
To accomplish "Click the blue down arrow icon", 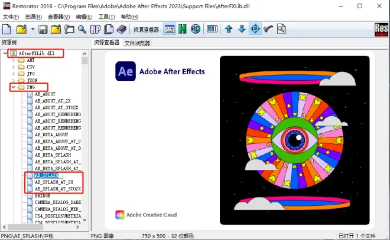I will 242,29.
